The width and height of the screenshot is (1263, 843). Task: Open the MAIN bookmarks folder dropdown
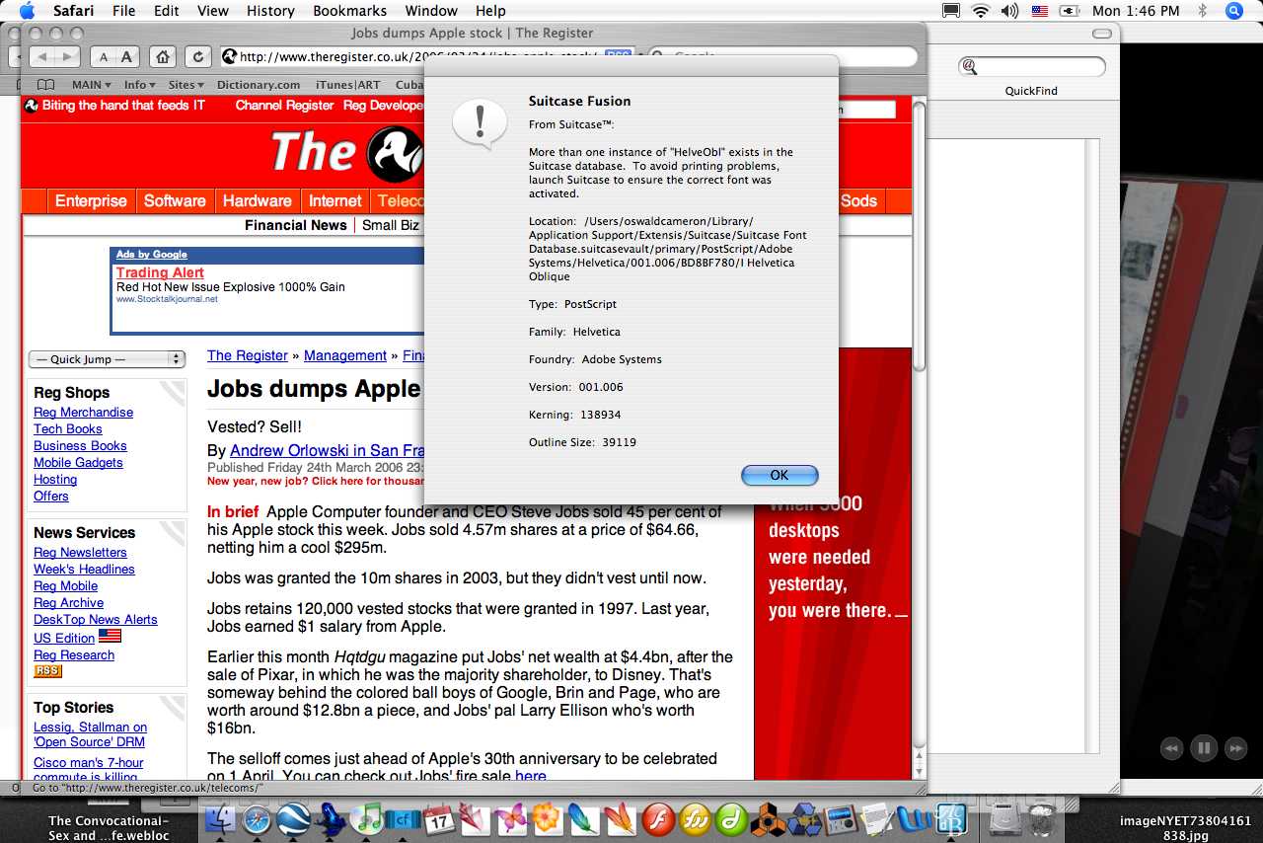tap(91, 85)
